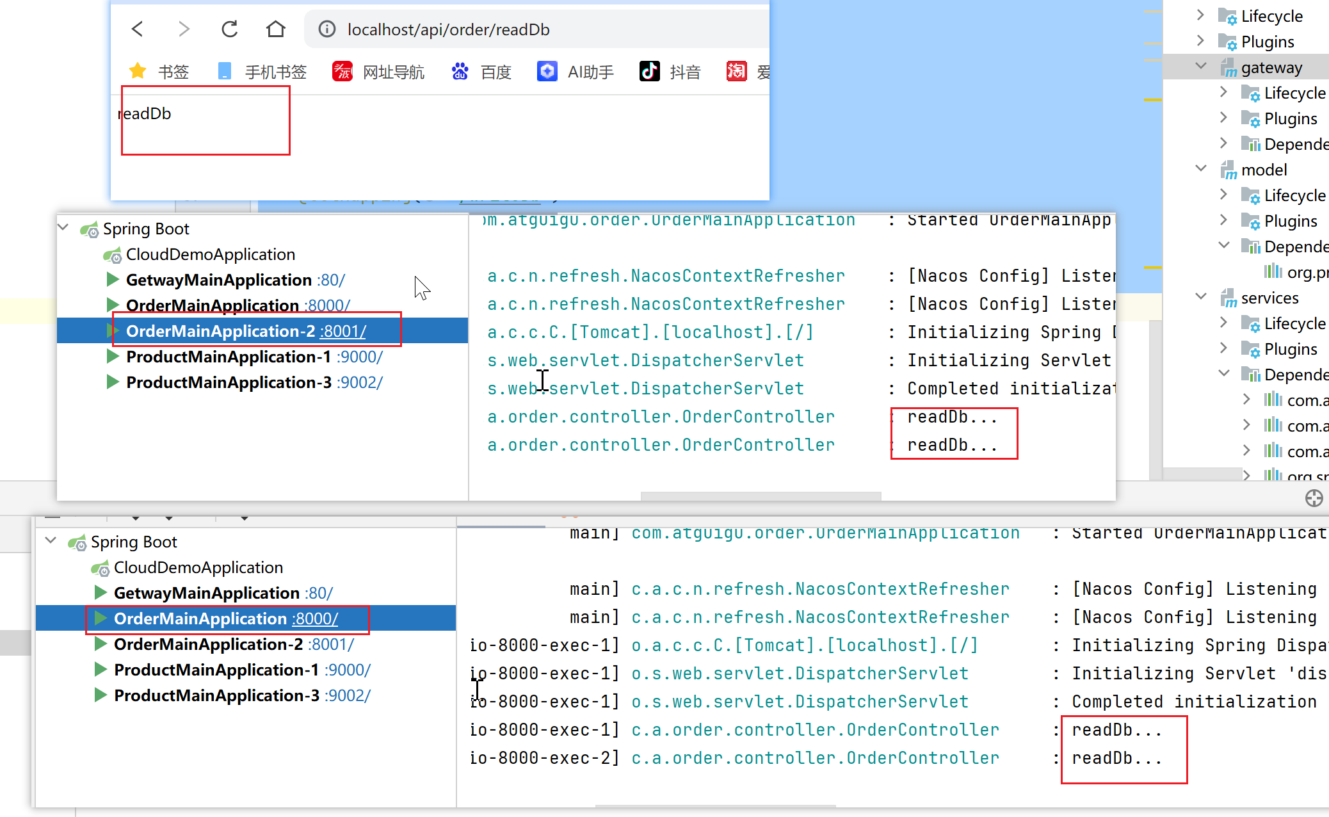The image size is (1329, 817).
Task: Click Spring Boot icon in lower panel
Action: click(x=77, y=542)
